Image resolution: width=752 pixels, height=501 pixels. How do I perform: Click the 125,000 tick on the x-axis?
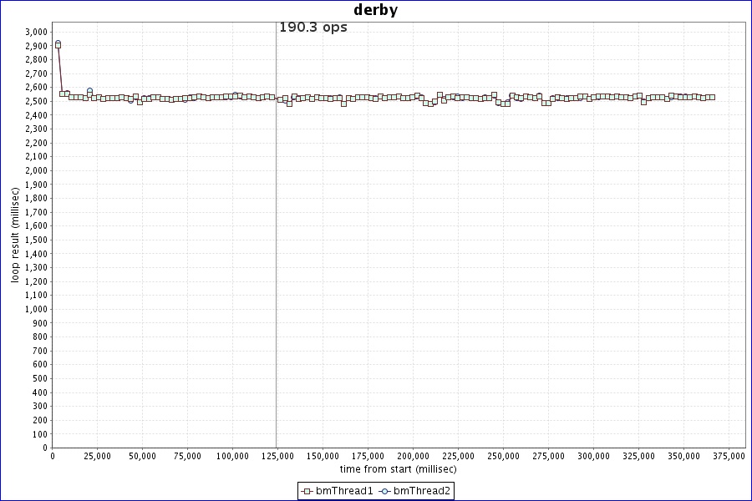click(x=277, y=456)
